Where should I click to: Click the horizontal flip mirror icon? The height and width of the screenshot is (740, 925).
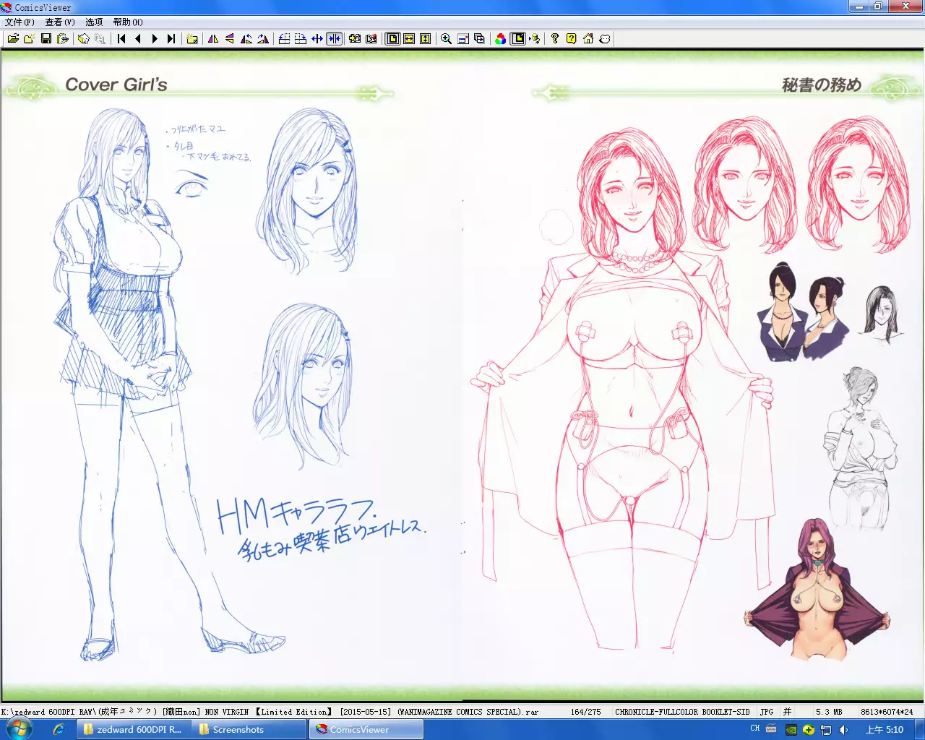coord(213,39)
